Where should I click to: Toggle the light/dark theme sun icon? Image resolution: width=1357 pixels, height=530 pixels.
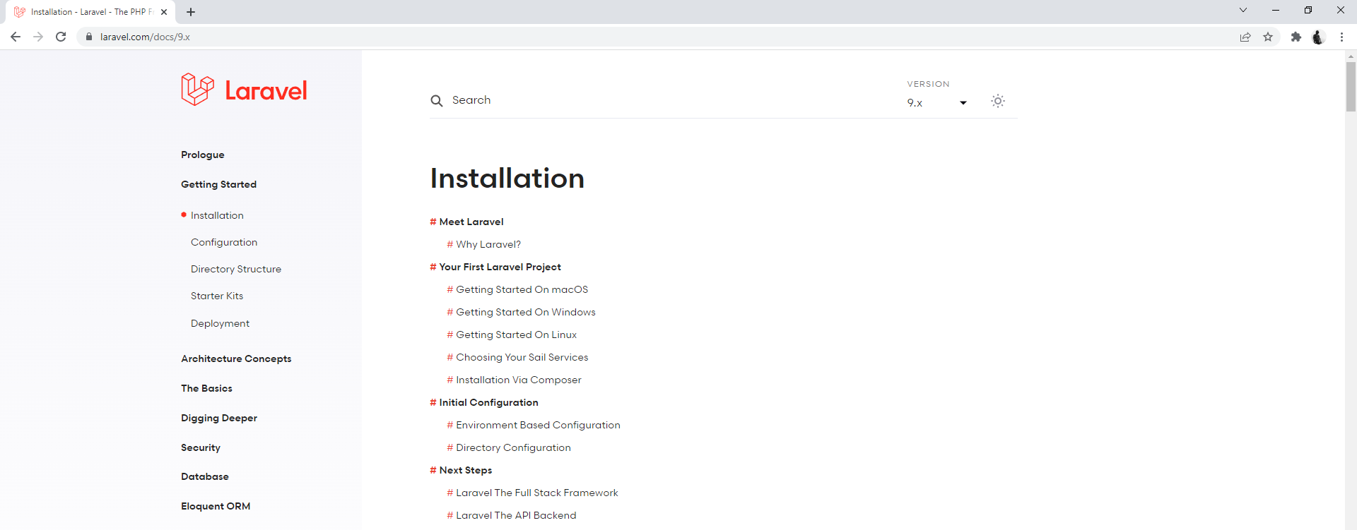point(998,101)
